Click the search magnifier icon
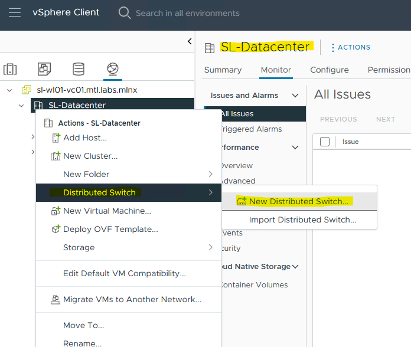Image resolution: width=411 pixels, height=347 pixels. point(124,12)
